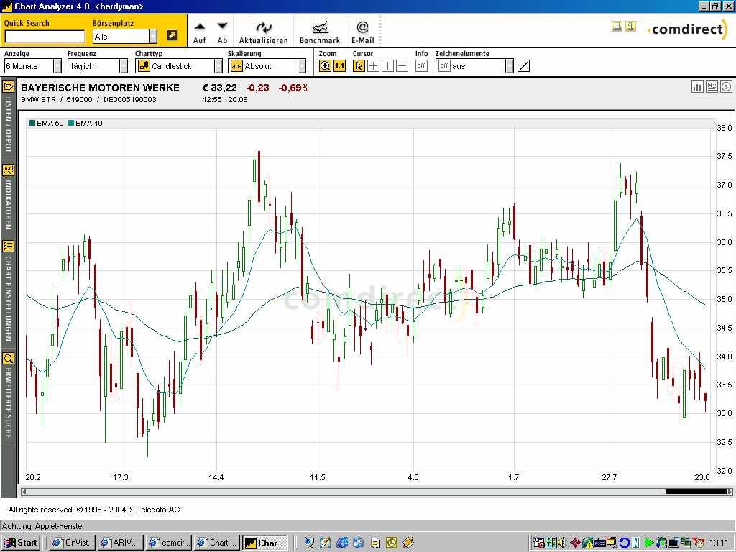Click the date label 14.4 on x-axis
The image size is (736, 552).
pyautogui.click(x=216, y=477)
